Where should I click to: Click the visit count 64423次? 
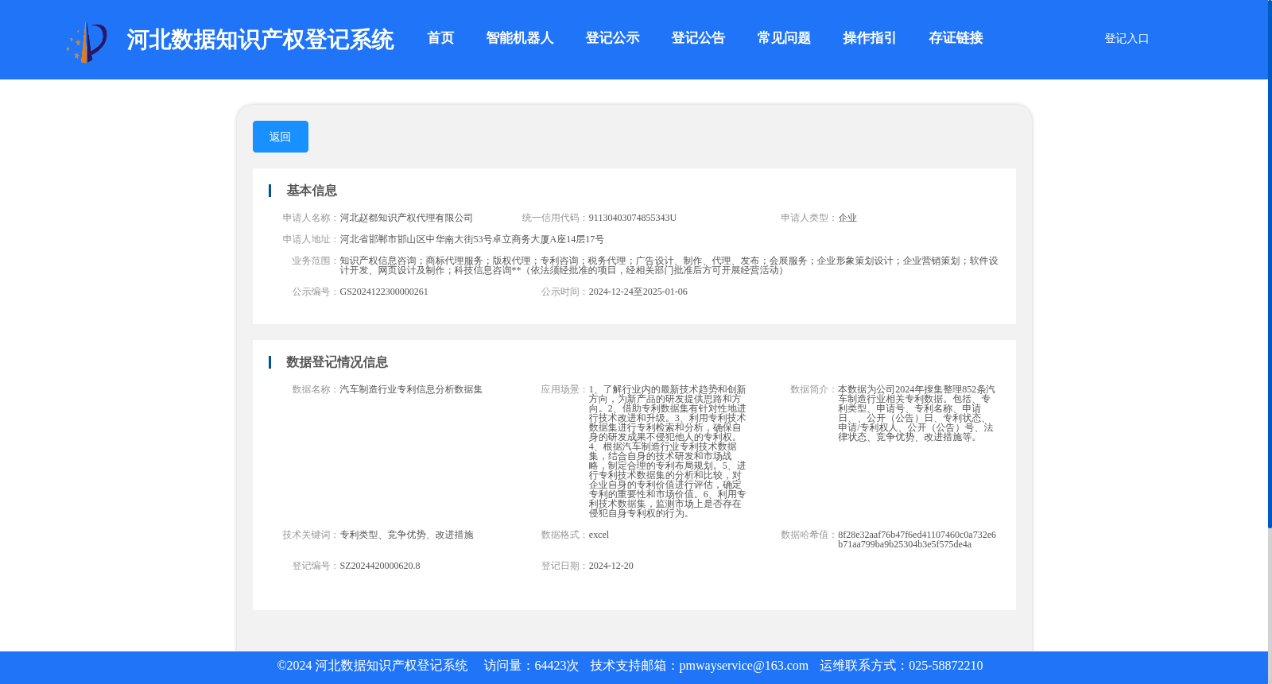[x=556, y=666]
